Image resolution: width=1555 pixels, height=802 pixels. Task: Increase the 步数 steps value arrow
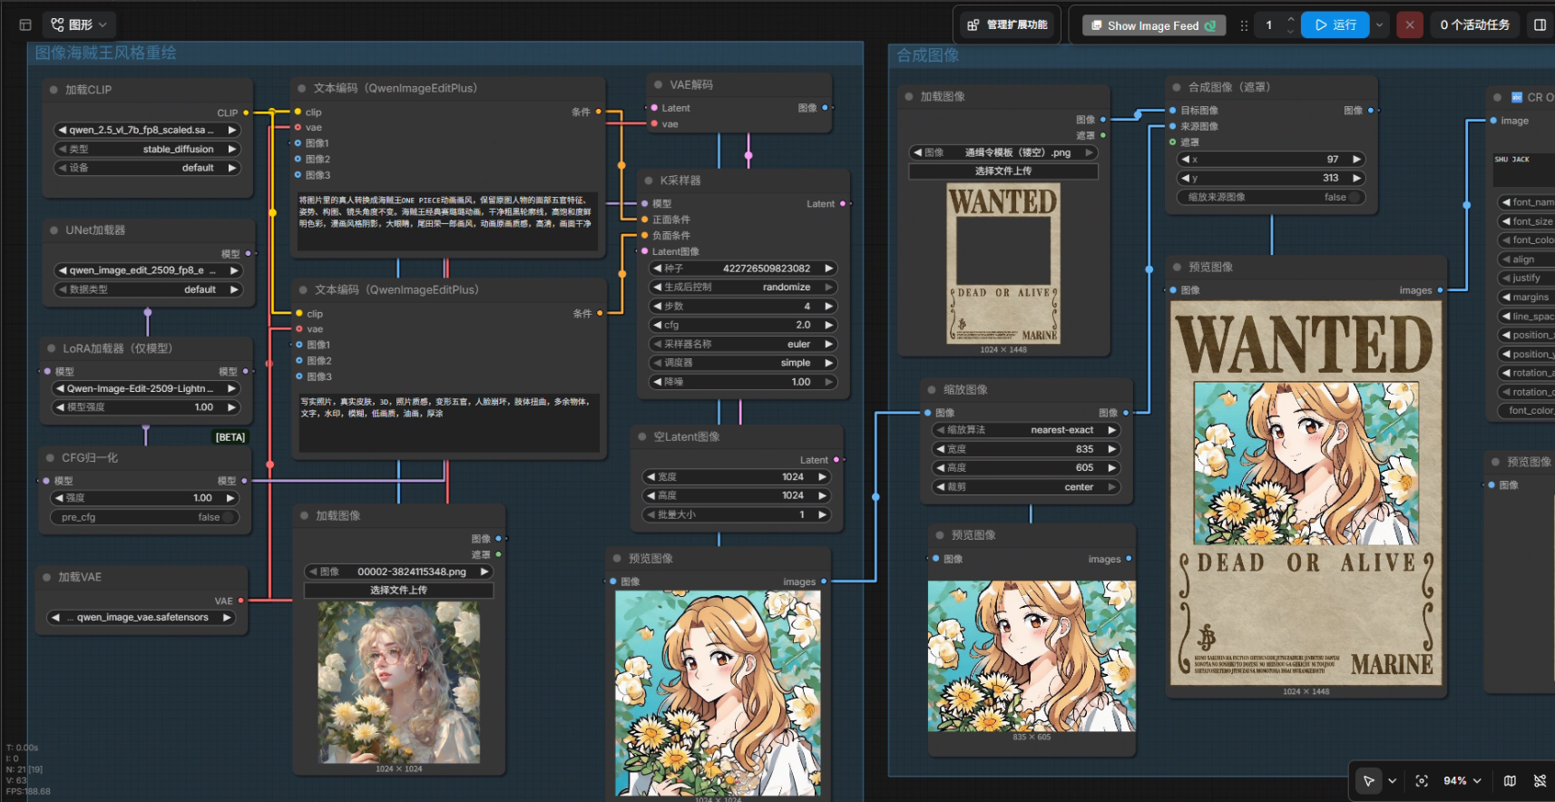[828, 307]
